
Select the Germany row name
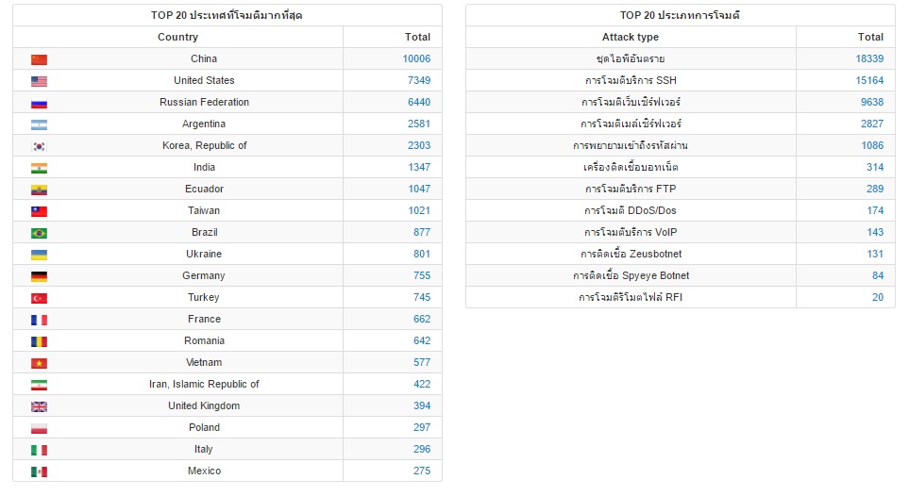(204, 275)
